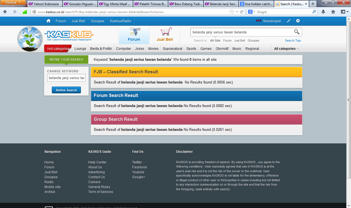The height and width of the screenshot is (208, 351).
Task: Open the address bar history dropdown arrow
Action: [237, 12]
